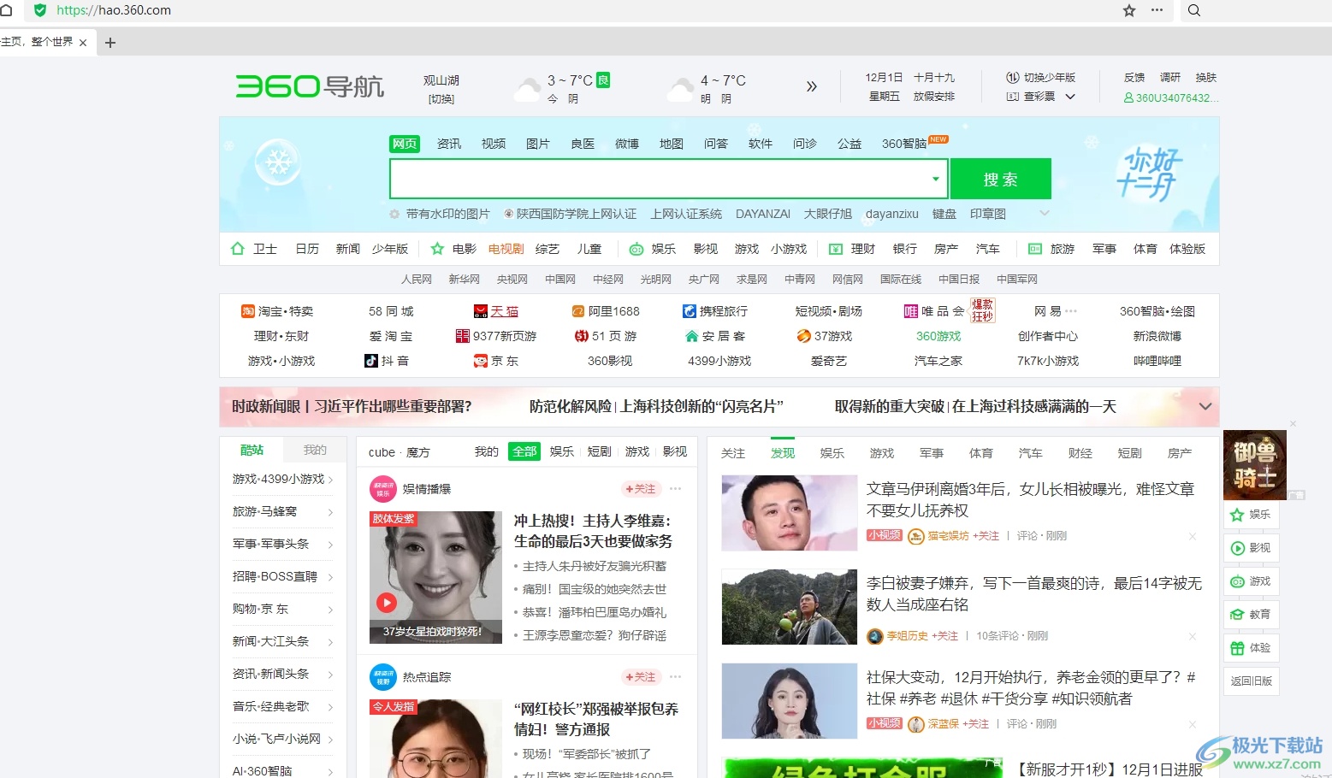Open the 人民网 link
The width and height of the screenshot is (1332, 778).
click(x=417, y=280)
